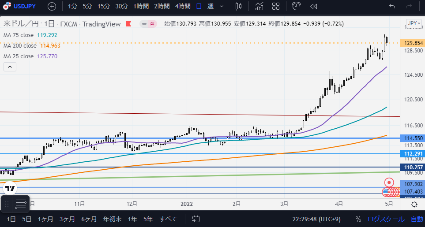Open the indicators panel
The width and height of the screenshot is (425, 227).
coord(260,7)
